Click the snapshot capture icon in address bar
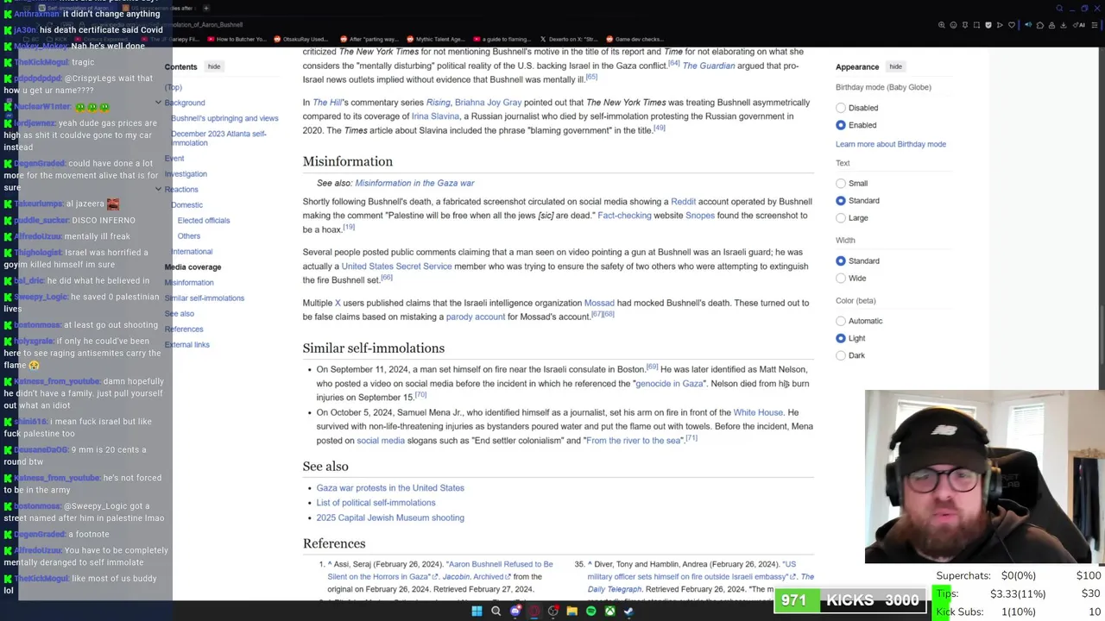Viewport: 1105px width, 621px height. [x=976, y=25]
